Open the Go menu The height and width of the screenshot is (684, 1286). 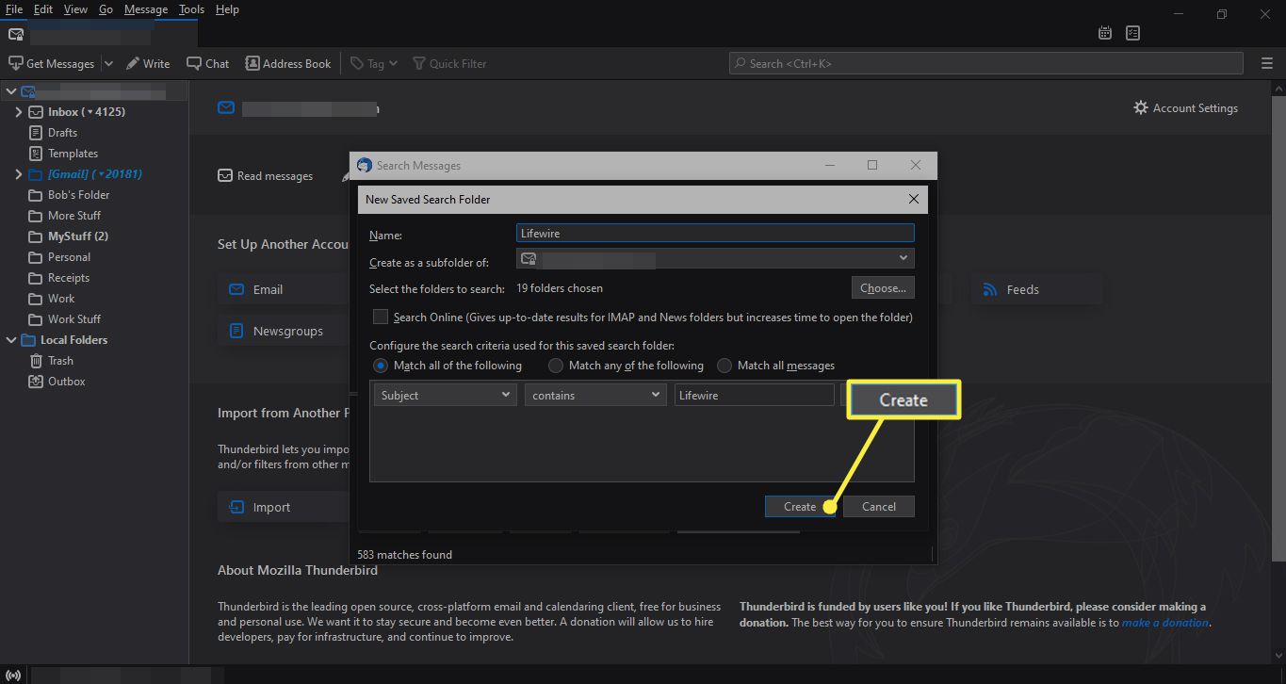[x=106, y=9]
